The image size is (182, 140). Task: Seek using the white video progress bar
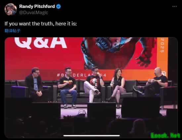tap(92, 136)
